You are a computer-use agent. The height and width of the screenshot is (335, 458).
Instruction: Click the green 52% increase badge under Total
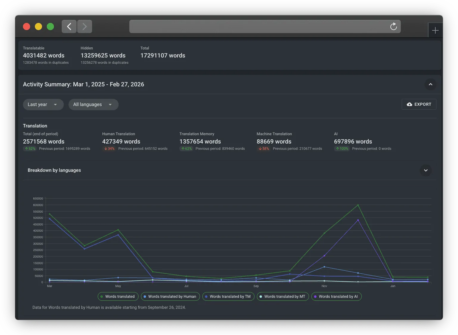coord(30,148)
